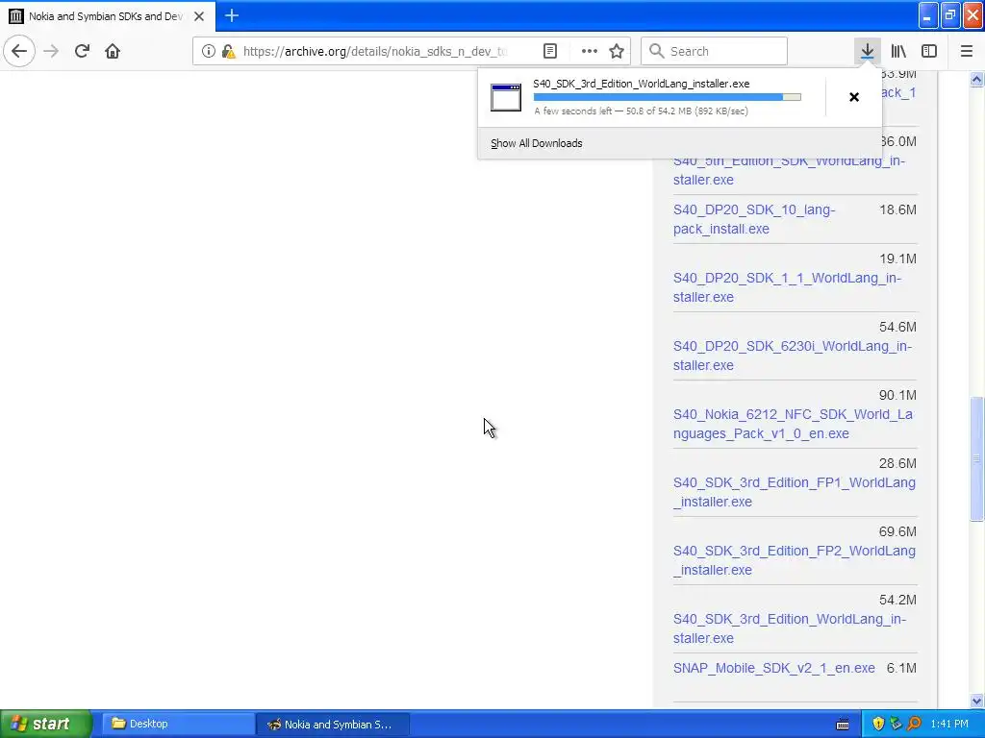The height and width of the screenshot is (738, 985).
Task: Open the Windows Start menu
Action: tap(46, 724)
